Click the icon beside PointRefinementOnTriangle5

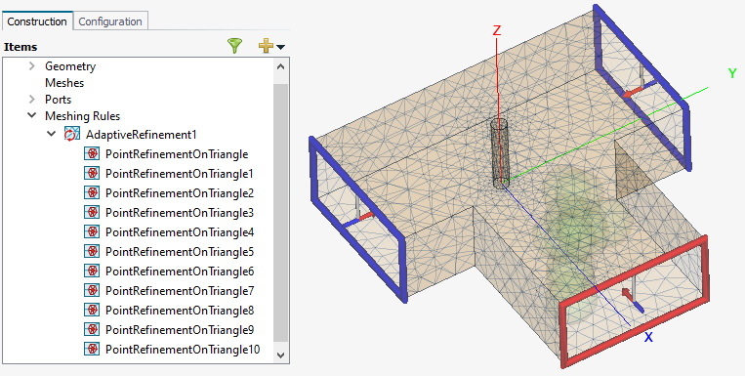92,251
